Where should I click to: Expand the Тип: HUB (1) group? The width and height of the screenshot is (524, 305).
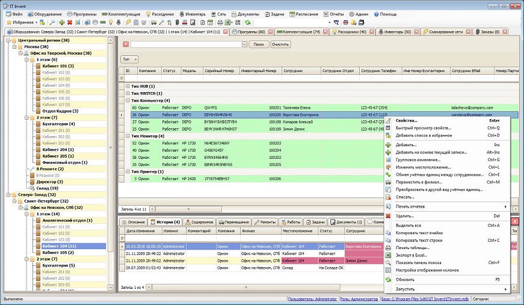[x=128, y=86]
